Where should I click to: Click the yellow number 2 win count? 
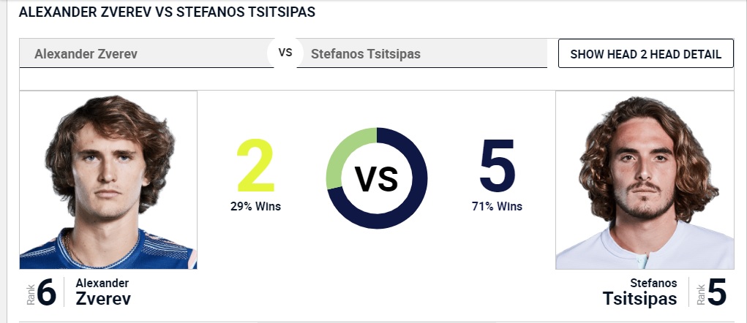point(255,165)
